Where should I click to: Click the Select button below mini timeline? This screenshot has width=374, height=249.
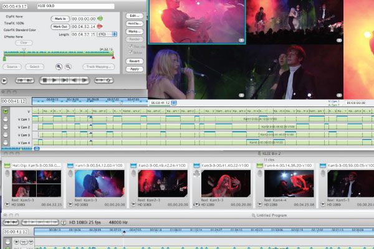(34, 67)
